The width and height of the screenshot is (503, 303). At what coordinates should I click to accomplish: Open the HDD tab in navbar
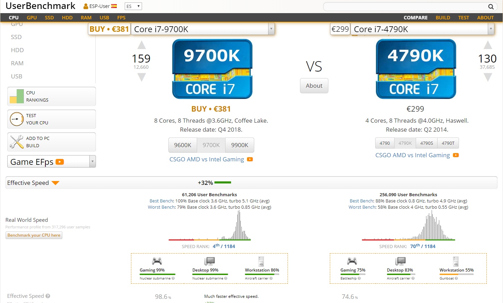(67, 18)
